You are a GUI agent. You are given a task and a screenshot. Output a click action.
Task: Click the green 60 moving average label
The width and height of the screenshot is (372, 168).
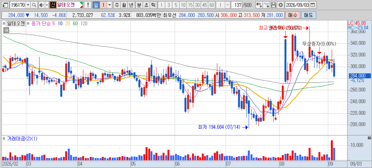coord(75,24)
